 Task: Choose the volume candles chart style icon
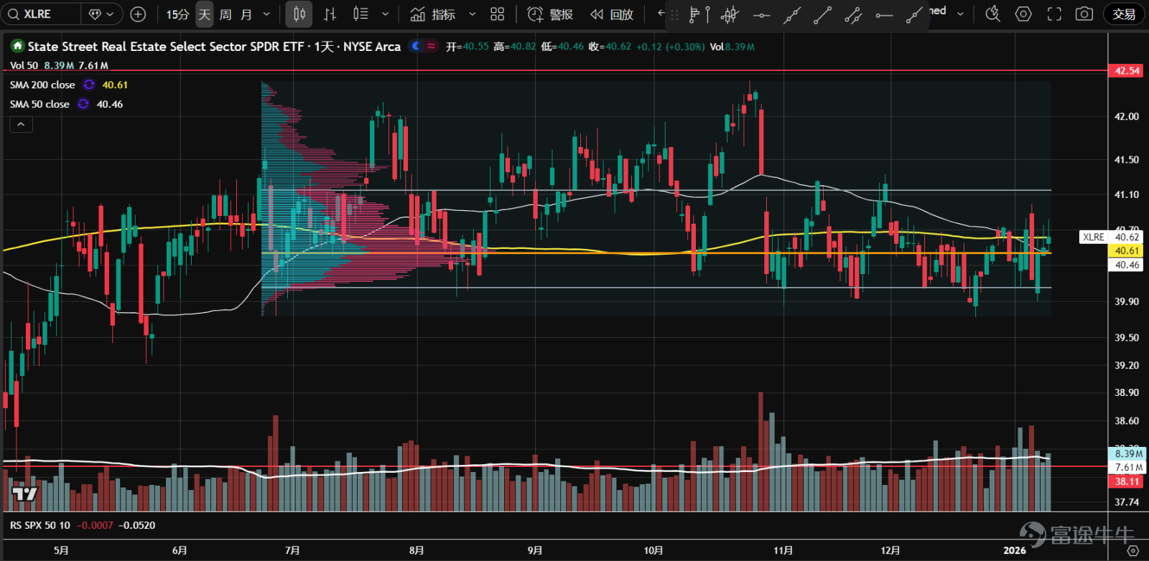click(360, 14)
